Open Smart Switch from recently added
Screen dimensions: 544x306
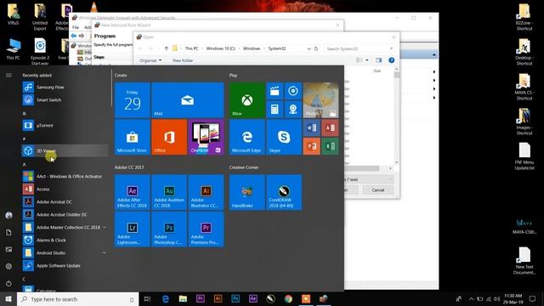click(x=65, y=100)
